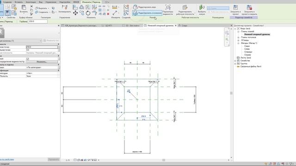Image resolution: width=296 pixels, height=166 pixels.
Task: Open Visibility settings (Параметры видимости)
Action: 168,10
